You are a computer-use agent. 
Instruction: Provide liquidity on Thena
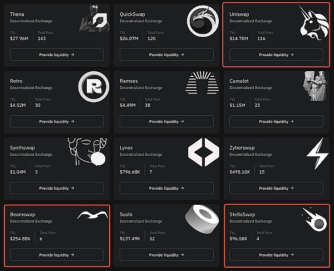point(57,55)
